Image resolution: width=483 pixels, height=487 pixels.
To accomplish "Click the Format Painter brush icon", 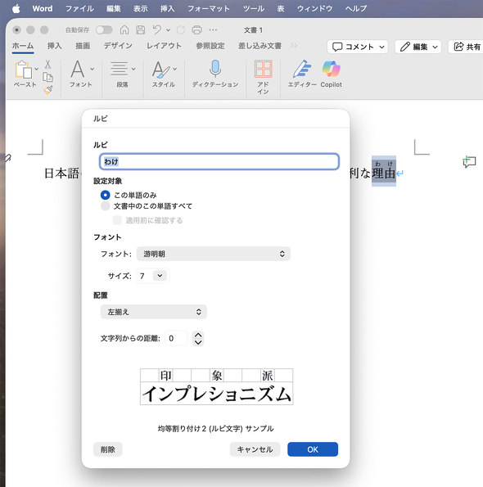I will (x=47, y=90).
